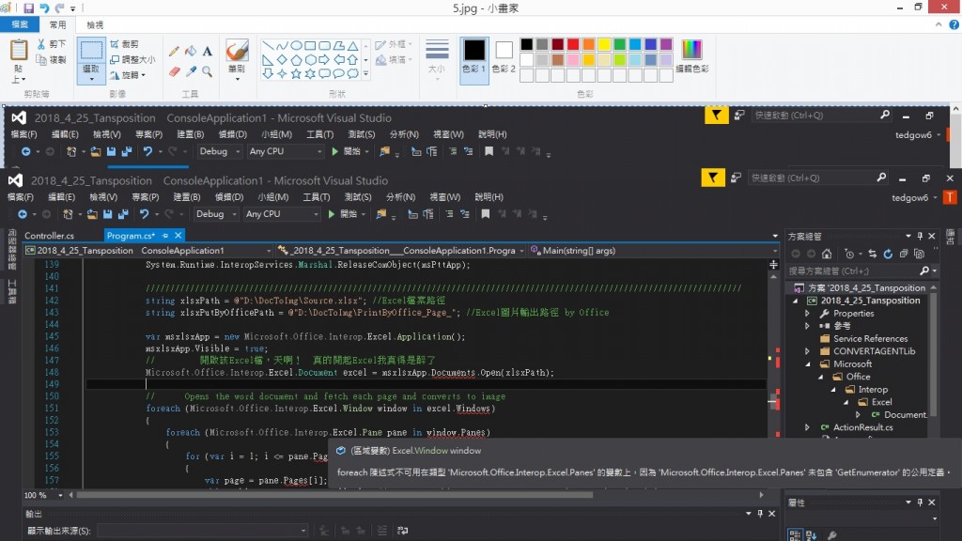The height and width of the screenshot is (541, 962).
Task: Open the Edit colors (編輯色彩) button
Action: tap(691, 56)
